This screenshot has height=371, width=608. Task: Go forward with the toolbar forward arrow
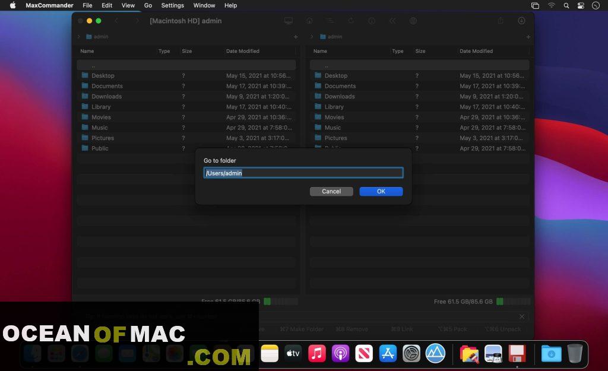(x=137, y=21)
